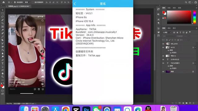This screenshot has height=111, width=198.
Task: Click the foreground color swatch in toolbox
Action: coord(2,86)
